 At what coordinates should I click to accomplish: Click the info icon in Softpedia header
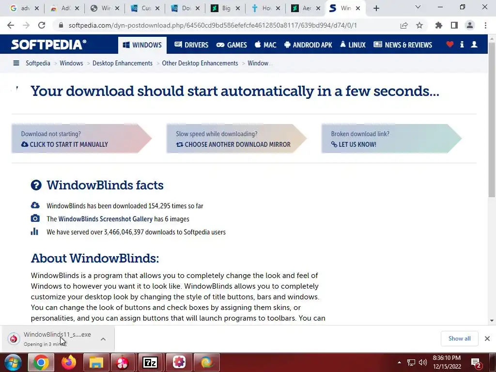click(462, 44)
